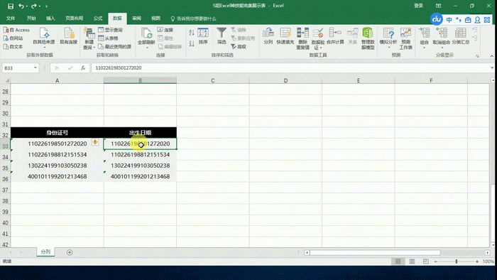
Task: Undo the last action
Action: [x=21, y=6]
